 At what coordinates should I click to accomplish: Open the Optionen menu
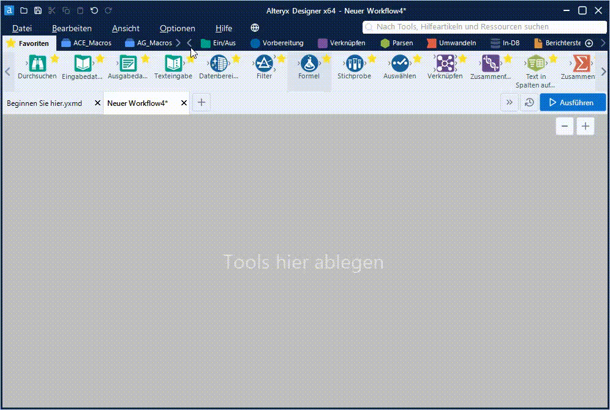[177, 28]
